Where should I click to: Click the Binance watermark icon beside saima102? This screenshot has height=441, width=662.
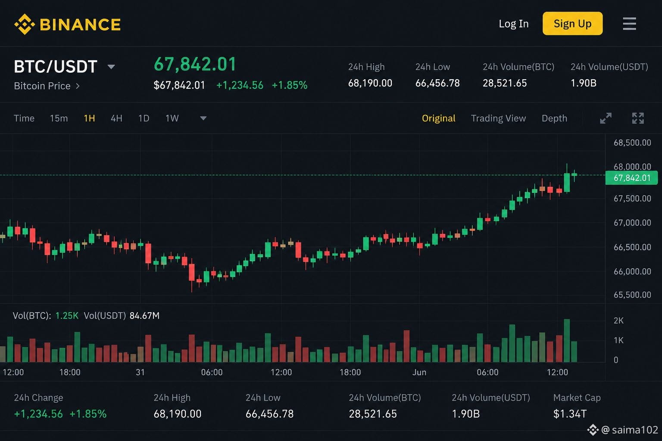click(593, 429)
